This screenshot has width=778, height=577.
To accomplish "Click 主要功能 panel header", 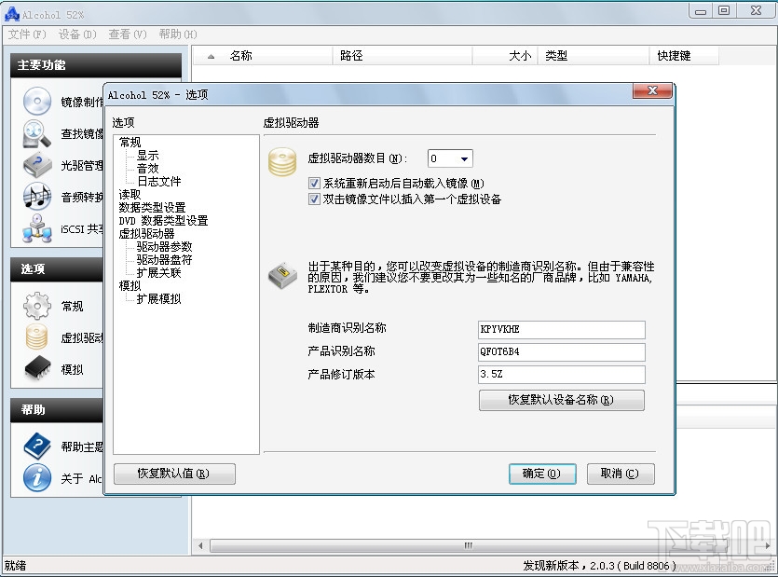I will point(96,65).
